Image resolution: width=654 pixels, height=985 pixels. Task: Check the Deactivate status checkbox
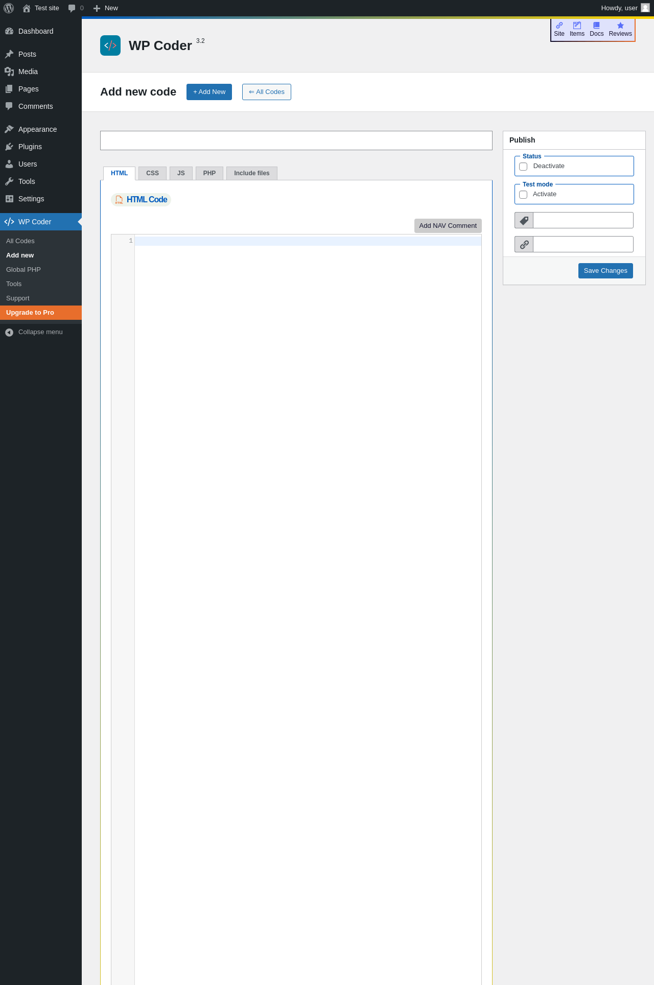(x=523, y=167)
